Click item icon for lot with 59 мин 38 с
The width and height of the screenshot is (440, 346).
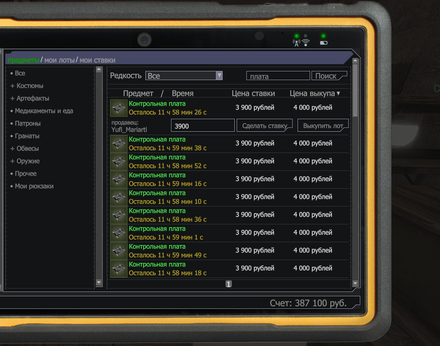(x=119, y=144)
